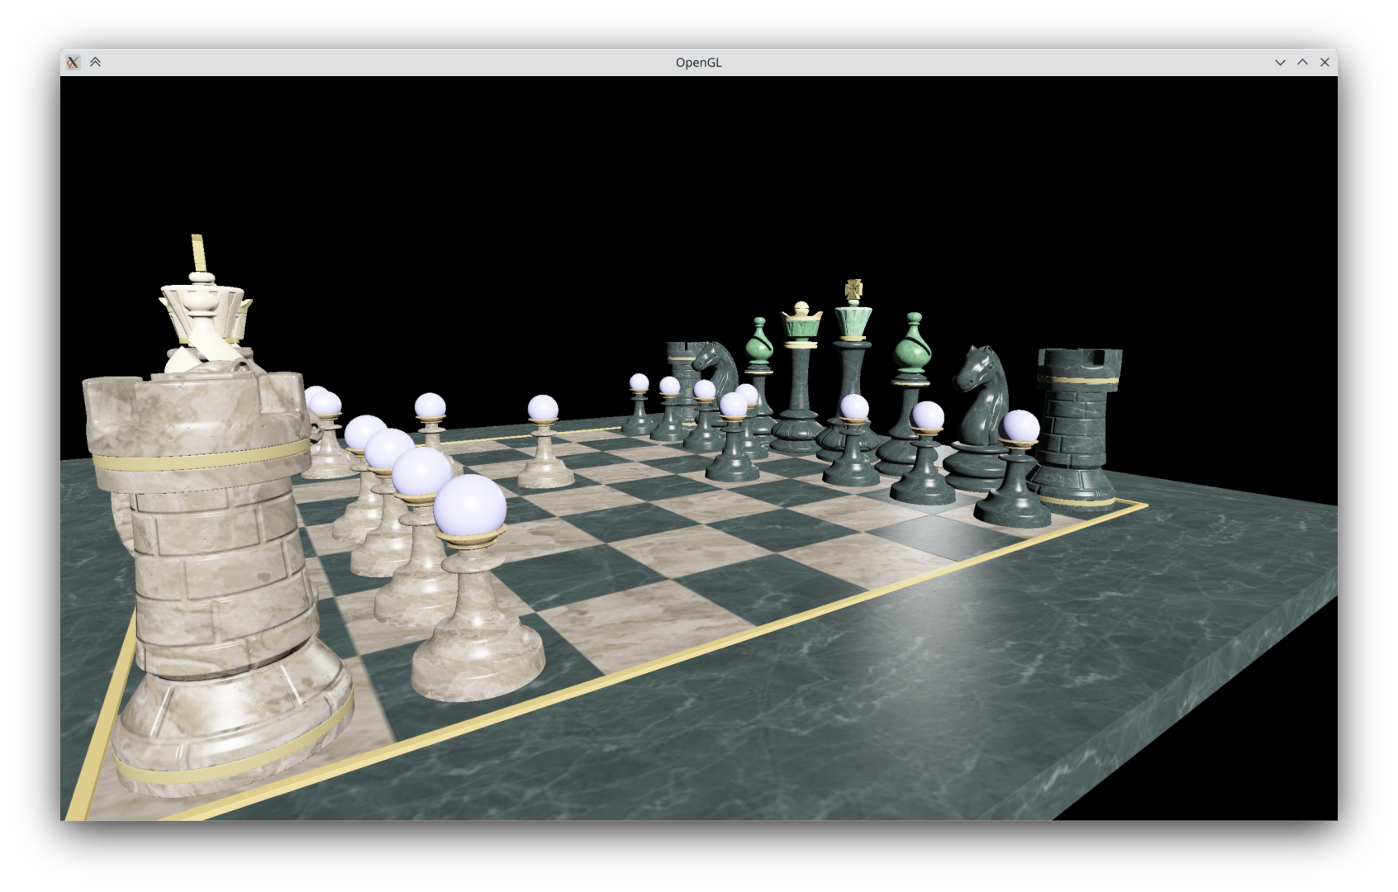Screen dimensions: 1398x892
Task: Click the X.Org application icon in the titlebar
Action: coord(73,61)
